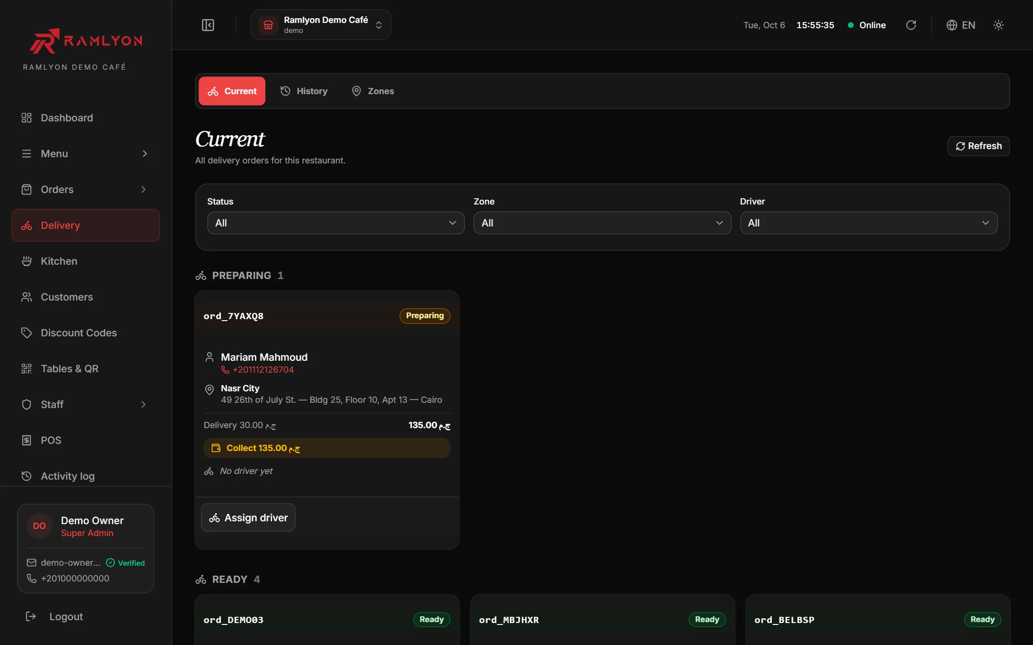Select Delivery in the sidebar

point(86,225)
